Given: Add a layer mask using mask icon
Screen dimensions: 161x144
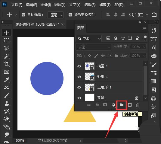Looking at the screenshot, I should [105, 105].
